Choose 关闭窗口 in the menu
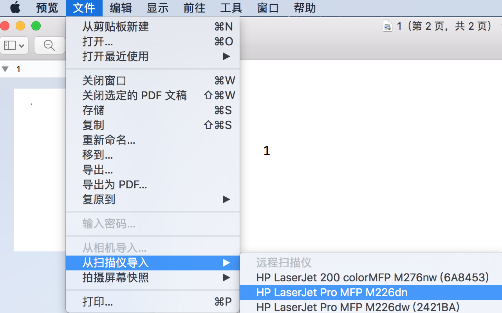Screen dimensions: 502x313 (153, 80)
